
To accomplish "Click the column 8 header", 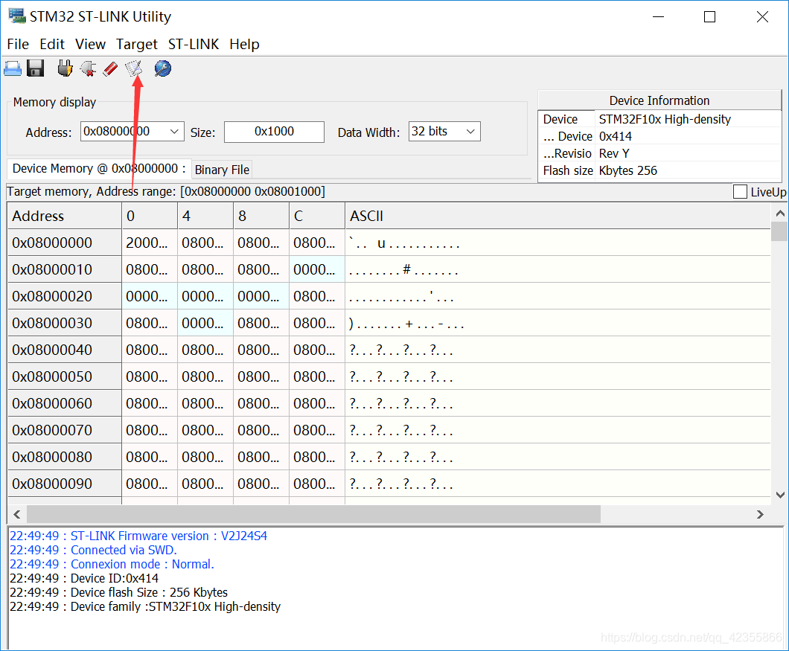I will click(x=261, y=216).
